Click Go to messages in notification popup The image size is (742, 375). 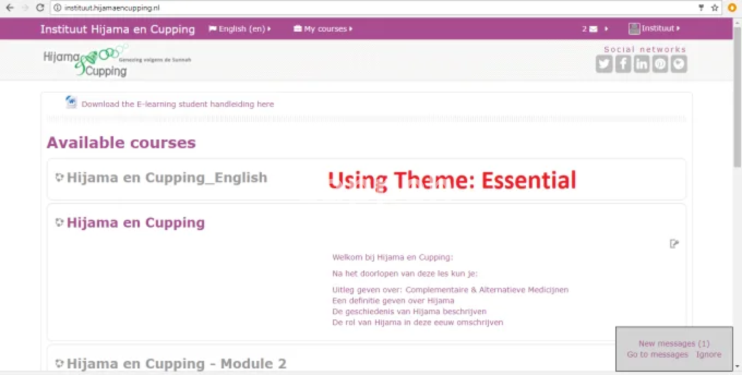[657, 355]
